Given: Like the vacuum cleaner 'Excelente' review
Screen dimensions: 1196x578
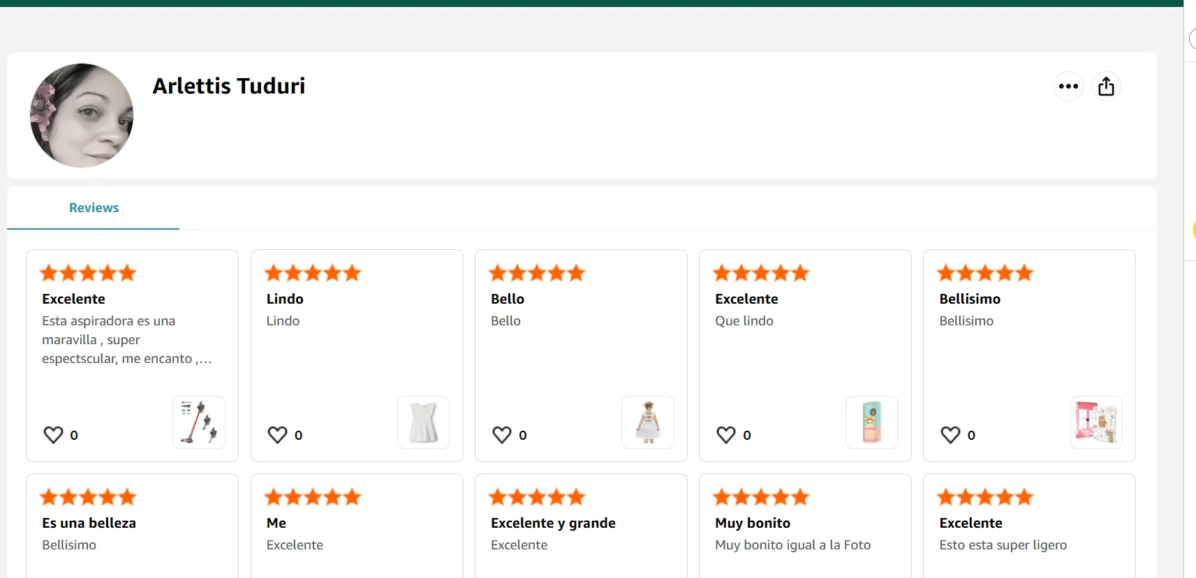Looking at the screenshot, I should point(54,435).
